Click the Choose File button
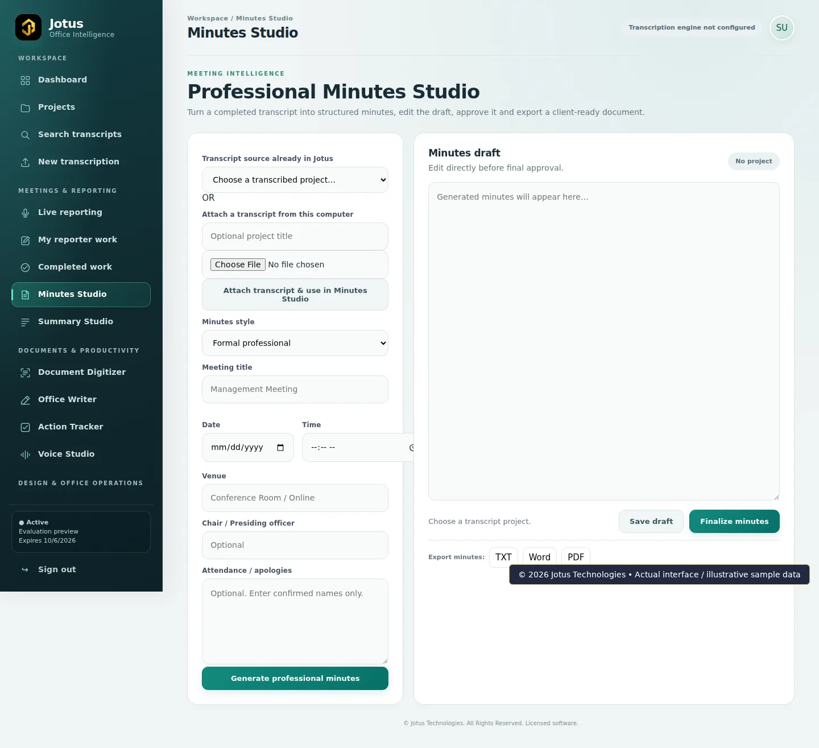This screenshot has height=748, width=819. click(238, 265)
